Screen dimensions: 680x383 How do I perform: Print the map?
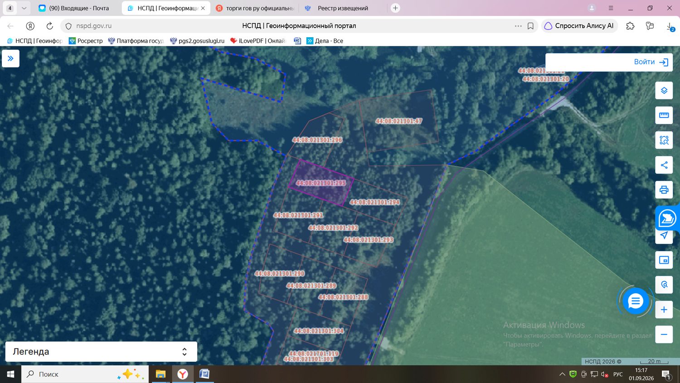coord(664,190)
